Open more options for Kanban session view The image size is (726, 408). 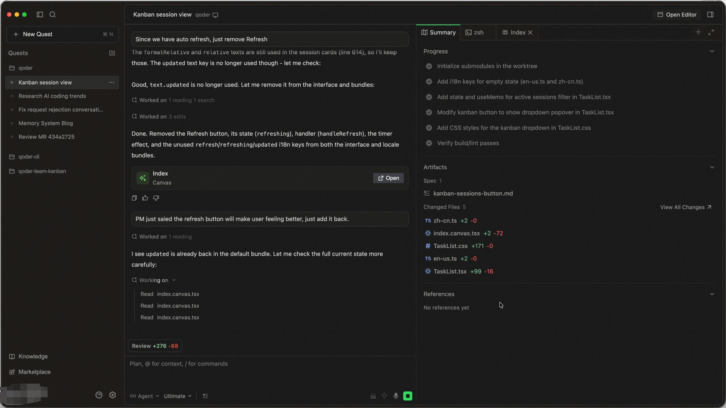(111, 82)
